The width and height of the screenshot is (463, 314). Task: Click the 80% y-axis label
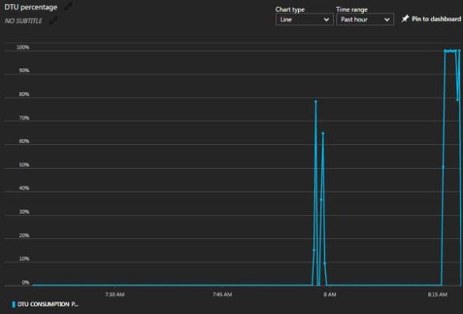click(25, 94)
